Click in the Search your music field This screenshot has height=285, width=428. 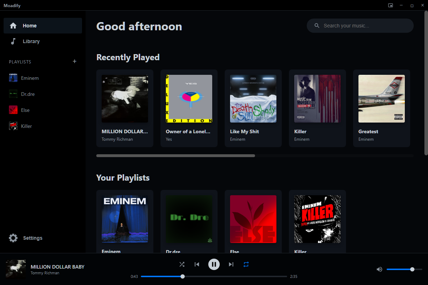360,26
